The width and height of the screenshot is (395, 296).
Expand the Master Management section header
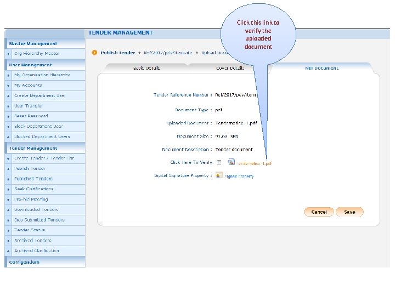45,43
